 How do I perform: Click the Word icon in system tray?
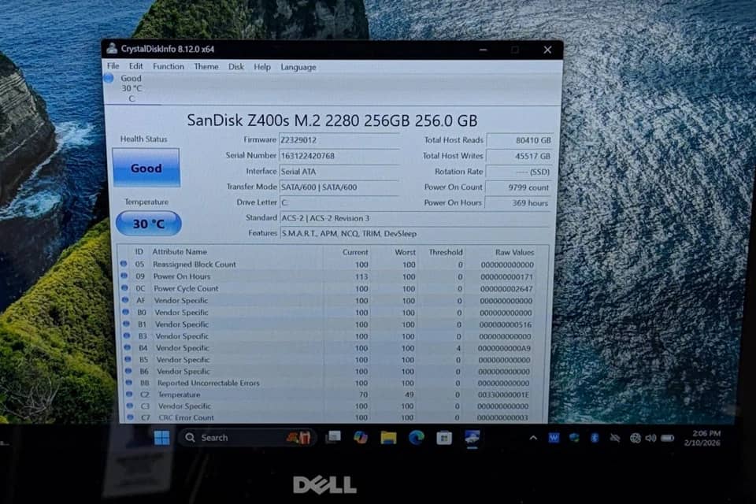[554, 438]
